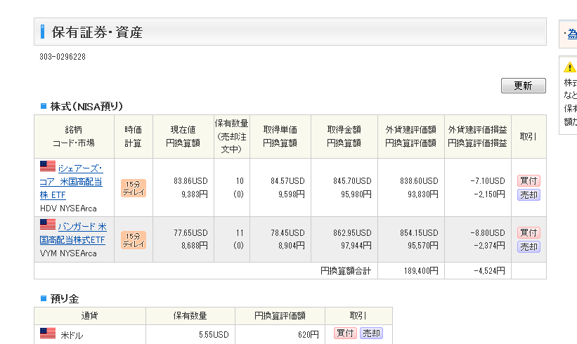Click the 保有証券・資産 page title

pyautogui.click(x=97, y=32)
